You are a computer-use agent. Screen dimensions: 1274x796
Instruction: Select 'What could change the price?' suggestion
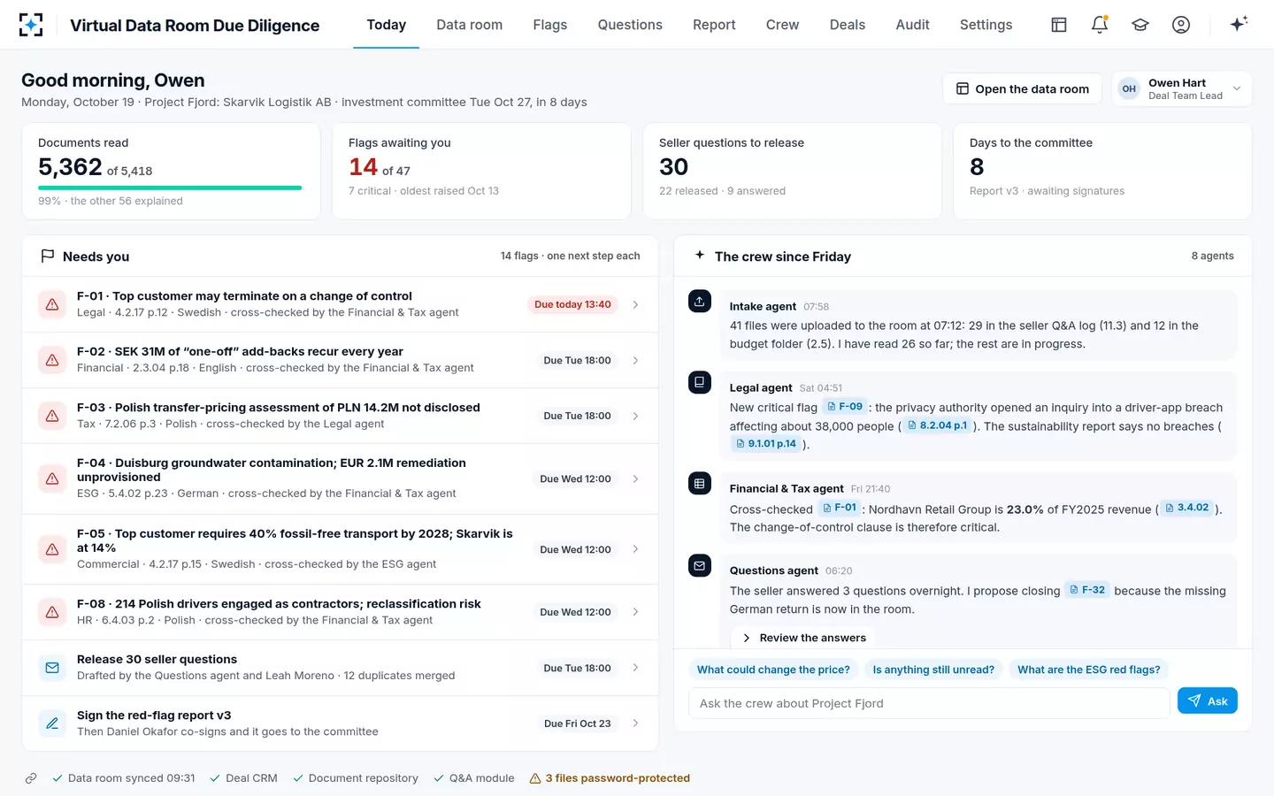coord(773,670)
